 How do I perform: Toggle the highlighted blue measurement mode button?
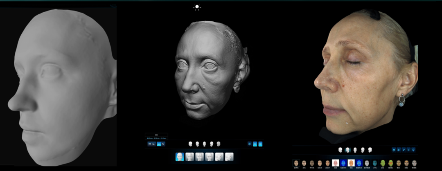point(158,144)
